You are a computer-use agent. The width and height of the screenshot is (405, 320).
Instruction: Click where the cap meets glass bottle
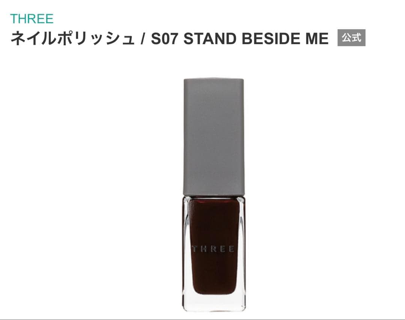(214, 196)
